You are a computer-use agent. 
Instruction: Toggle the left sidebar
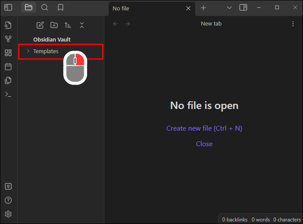tap(8, 7)
